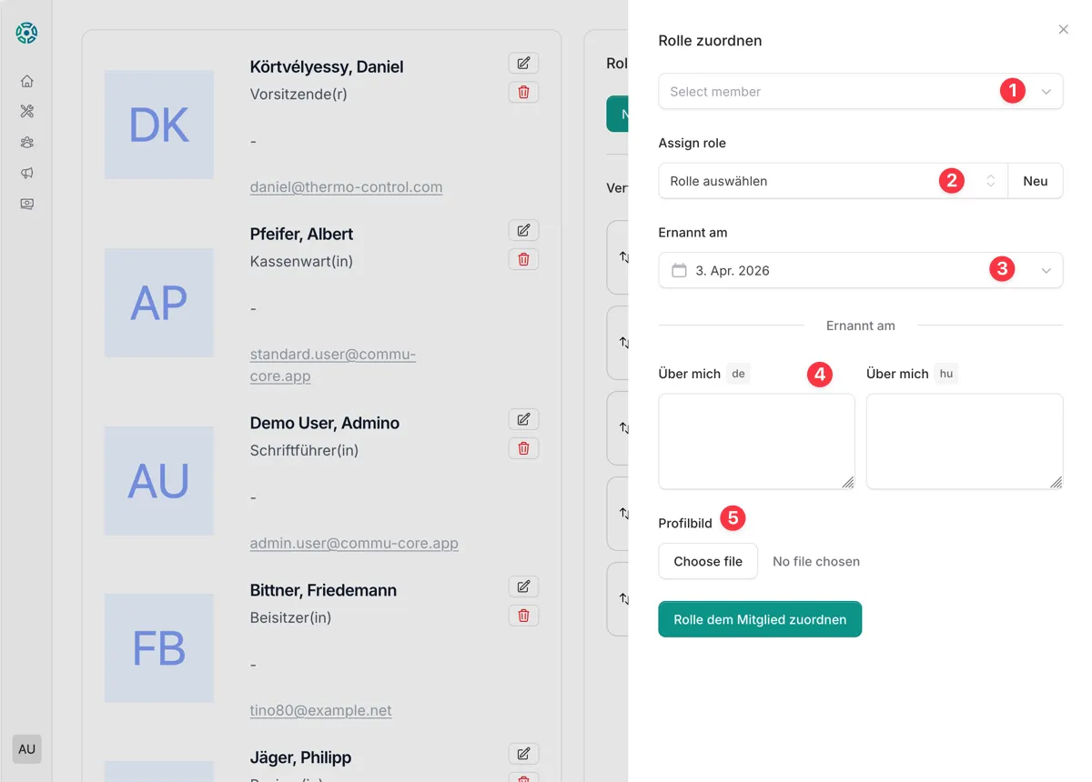Open the members group icon in sidebar
Viewport: 1092px width, 782px height.
click(x=27, y=143)
